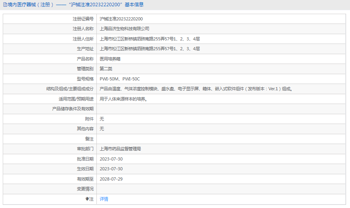Click the bulb icon beside 注
The width and height of the screenshot is (350, 208).
click(x=87, y=199)
